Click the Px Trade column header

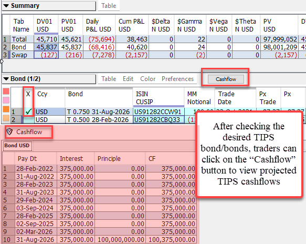click(x=268, y=98)
